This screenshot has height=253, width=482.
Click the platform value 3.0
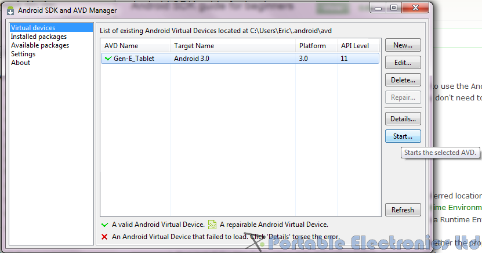[x=303, y=59]
